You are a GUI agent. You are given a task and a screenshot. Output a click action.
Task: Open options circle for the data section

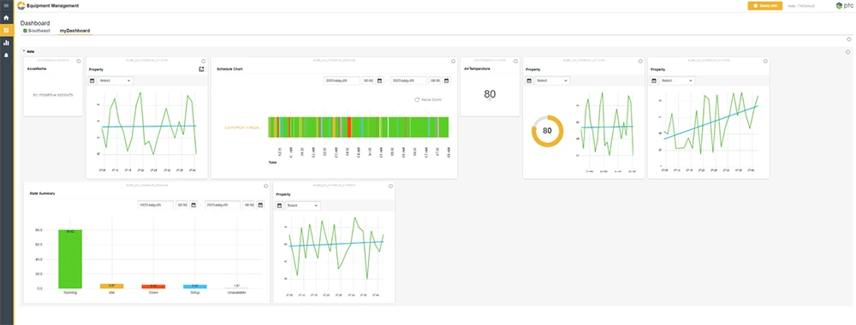pos(847,52)
